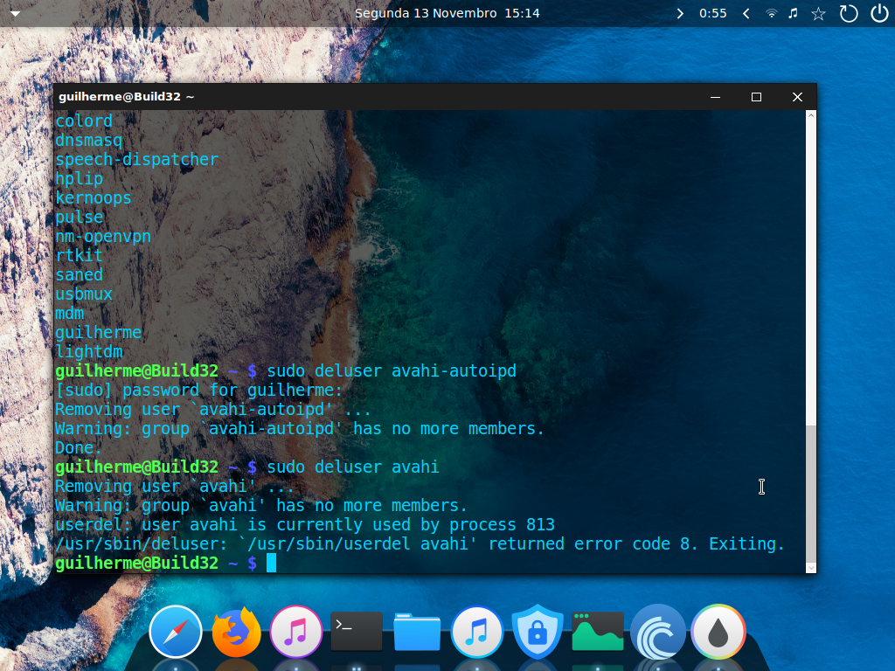
Task: Open the clock showing Segunda 13 Novembro 15:14
Action: 447,13
